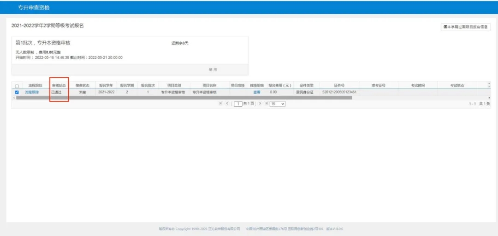Click the 2021-2022 cell
The image size is (498, 236).
click(107, 92)
